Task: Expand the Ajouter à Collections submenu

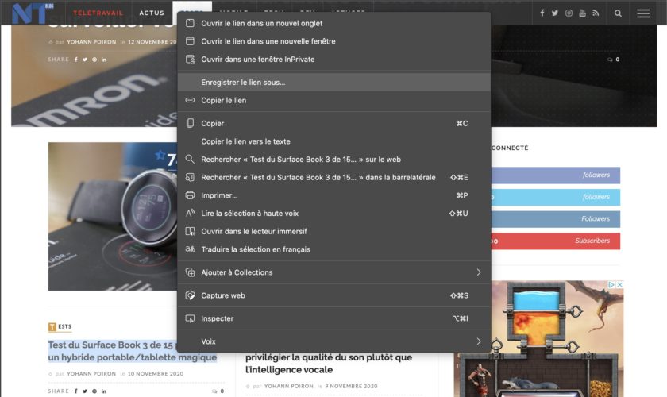Action: pyautogui.click(x=478, y=272)
